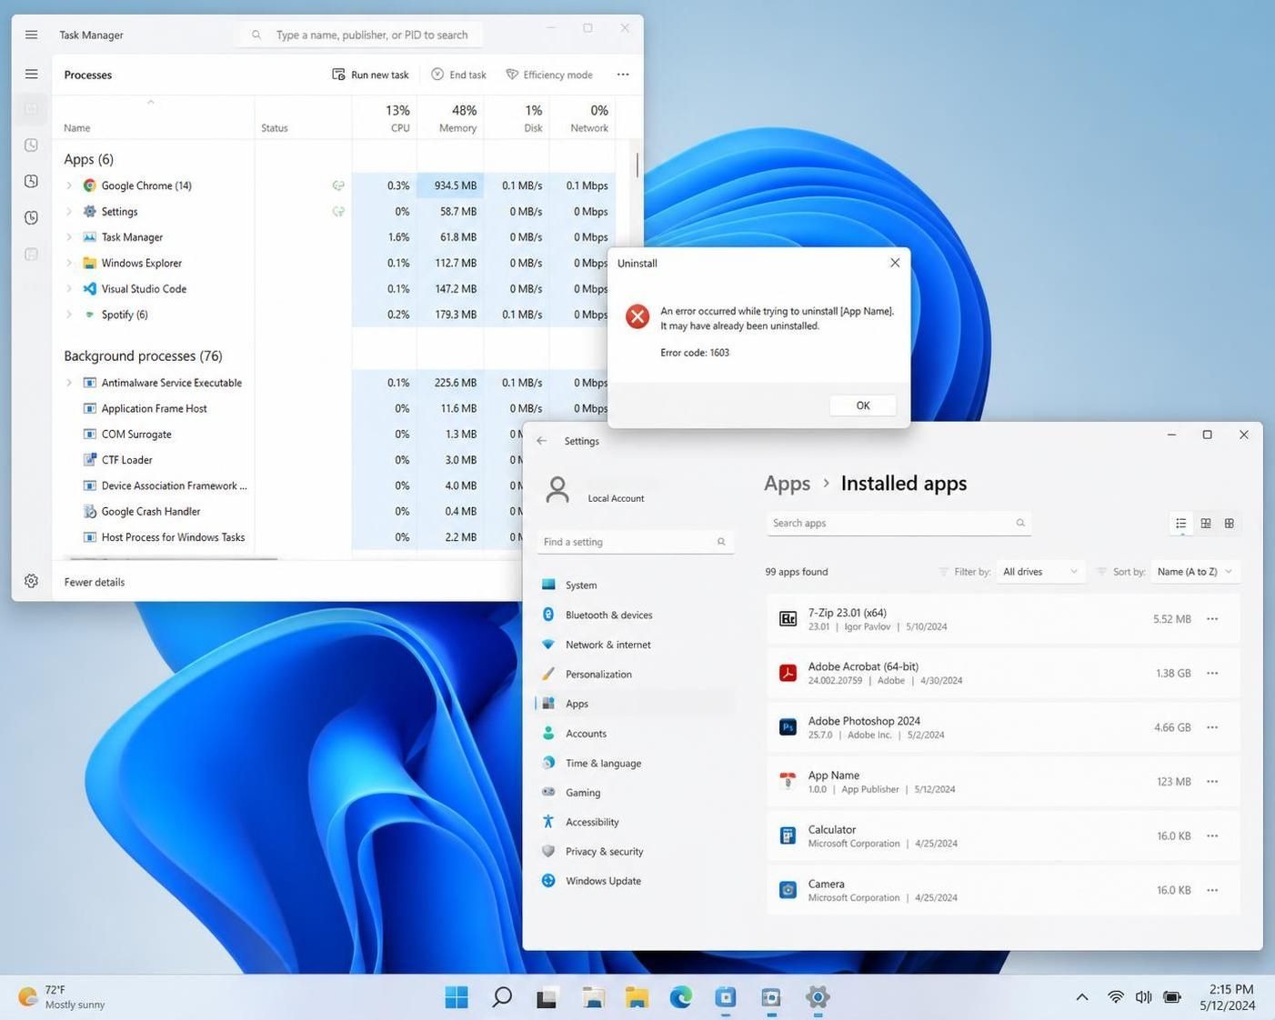The width and height of the screenshot is (1275, 1020).
Task: Open the Sort by Name dropdown
Action: pos(1195,572)
